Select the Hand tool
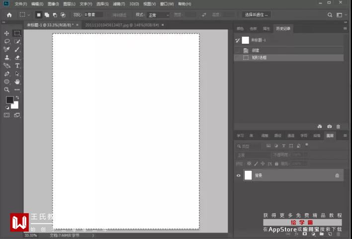This screenshot has width=352, height=239. click(17, 81)
